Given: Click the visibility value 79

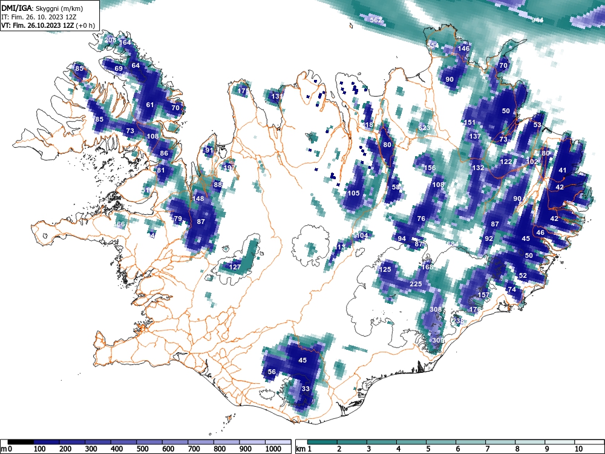Looking at the screenshot, I should point(177,219).
